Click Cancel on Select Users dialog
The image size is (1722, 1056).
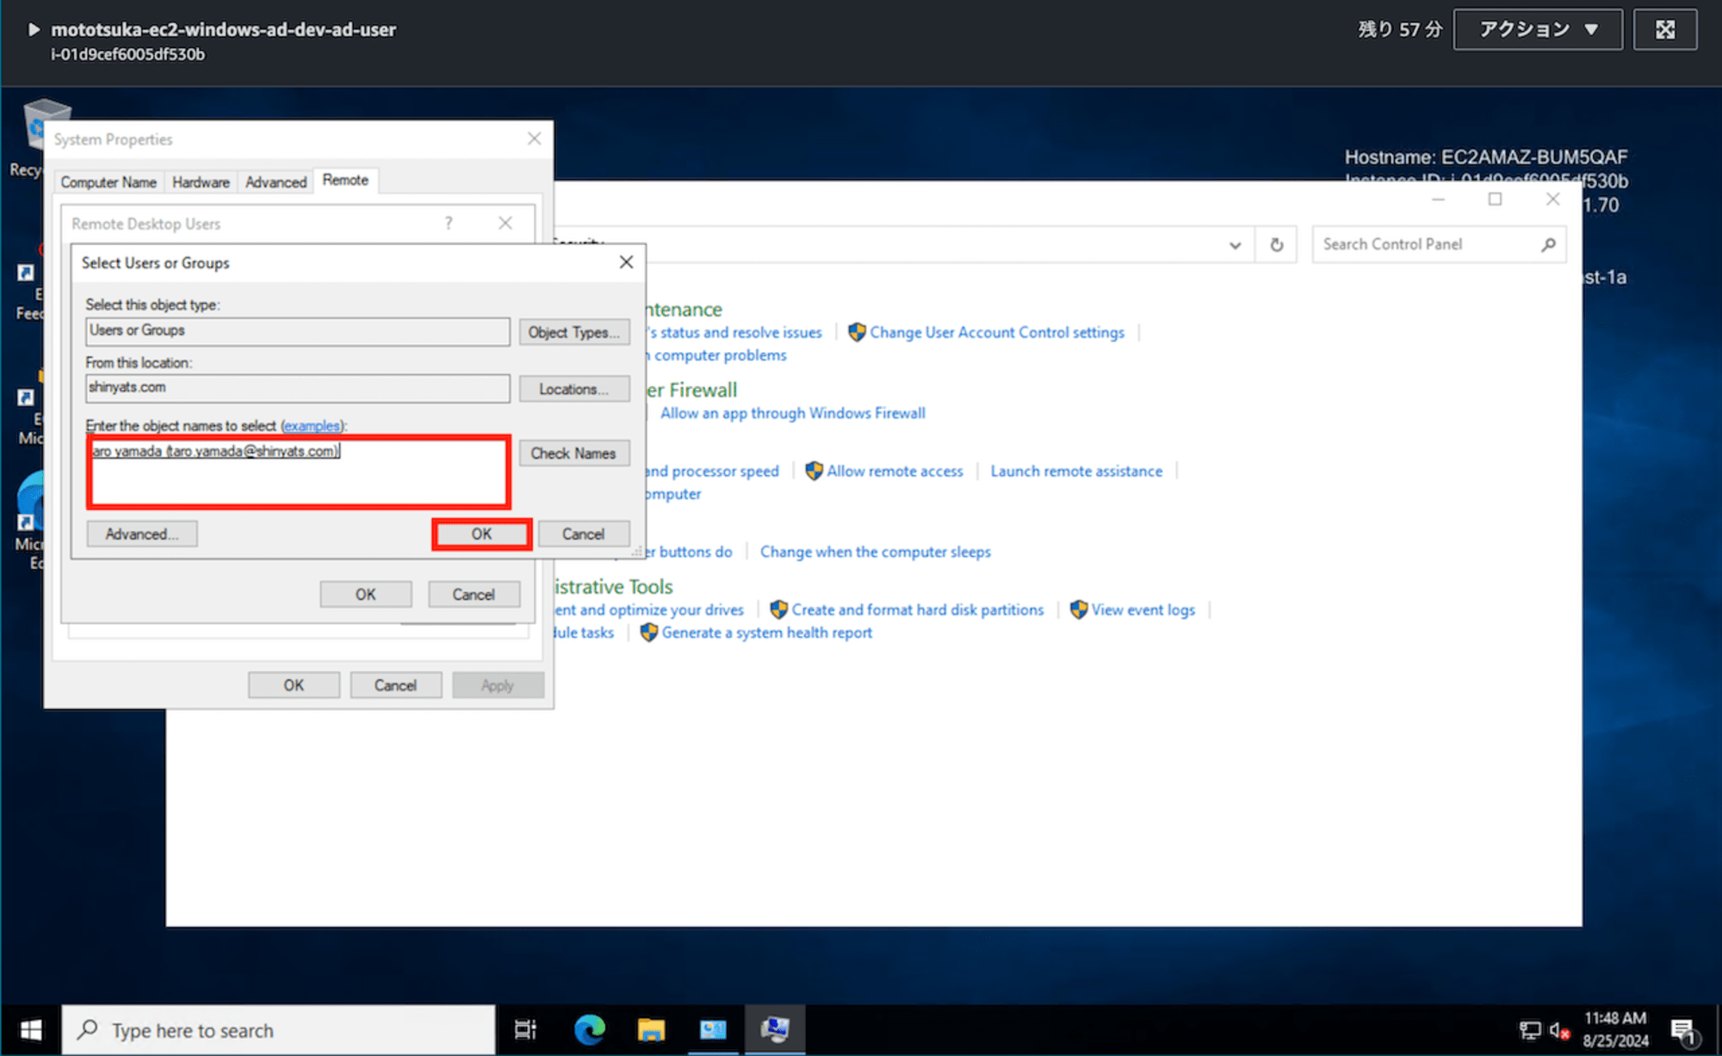[583, 534]
